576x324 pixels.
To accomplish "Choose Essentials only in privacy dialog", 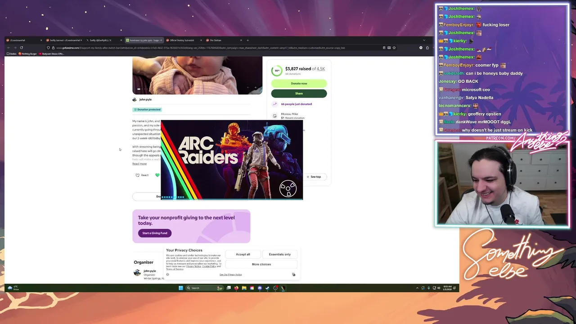I will (279, 254).
